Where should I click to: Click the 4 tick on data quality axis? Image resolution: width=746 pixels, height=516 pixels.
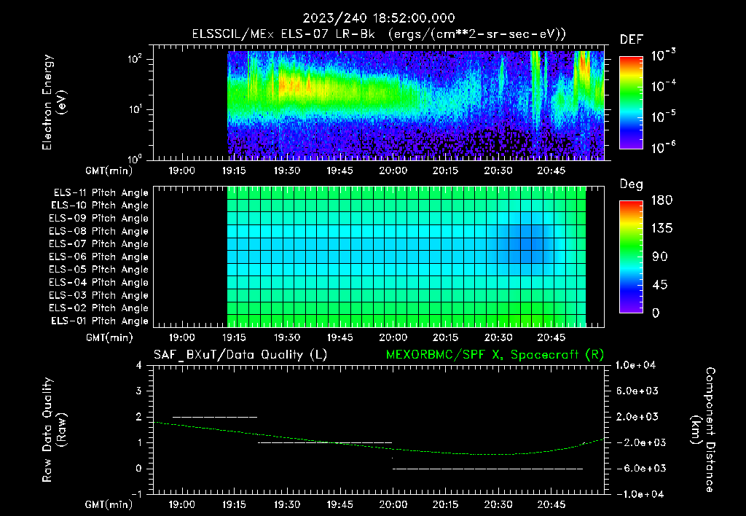(x=139, y=365)
